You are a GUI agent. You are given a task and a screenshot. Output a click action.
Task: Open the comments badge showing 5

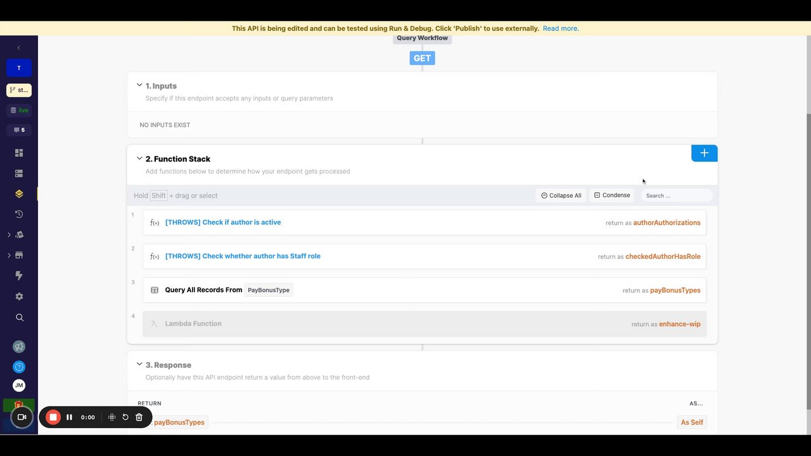19,130
